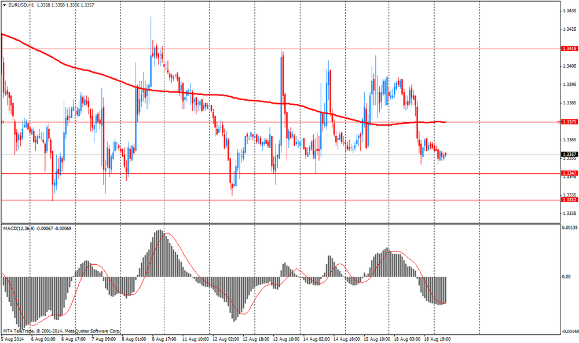Click the 7 Aug 09:00 time label
The image size is (579, 343).
[104, 339]
